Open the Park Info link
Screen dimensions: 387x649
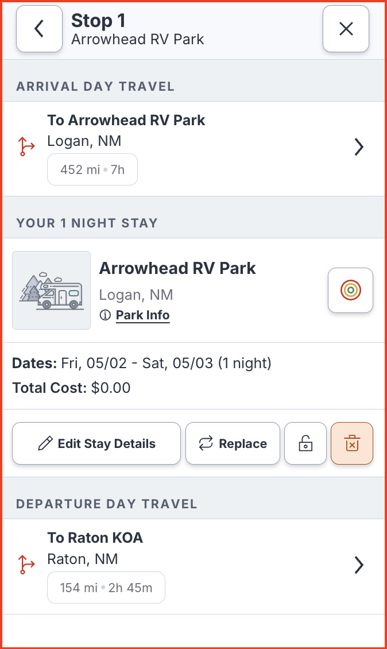pos(142,315)
